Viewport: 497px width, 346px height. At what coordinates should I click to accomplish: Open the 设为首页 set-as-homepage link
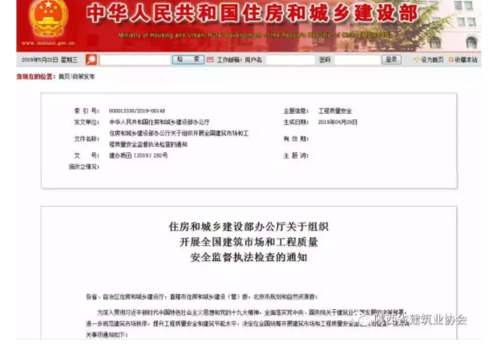pos(431,60)
